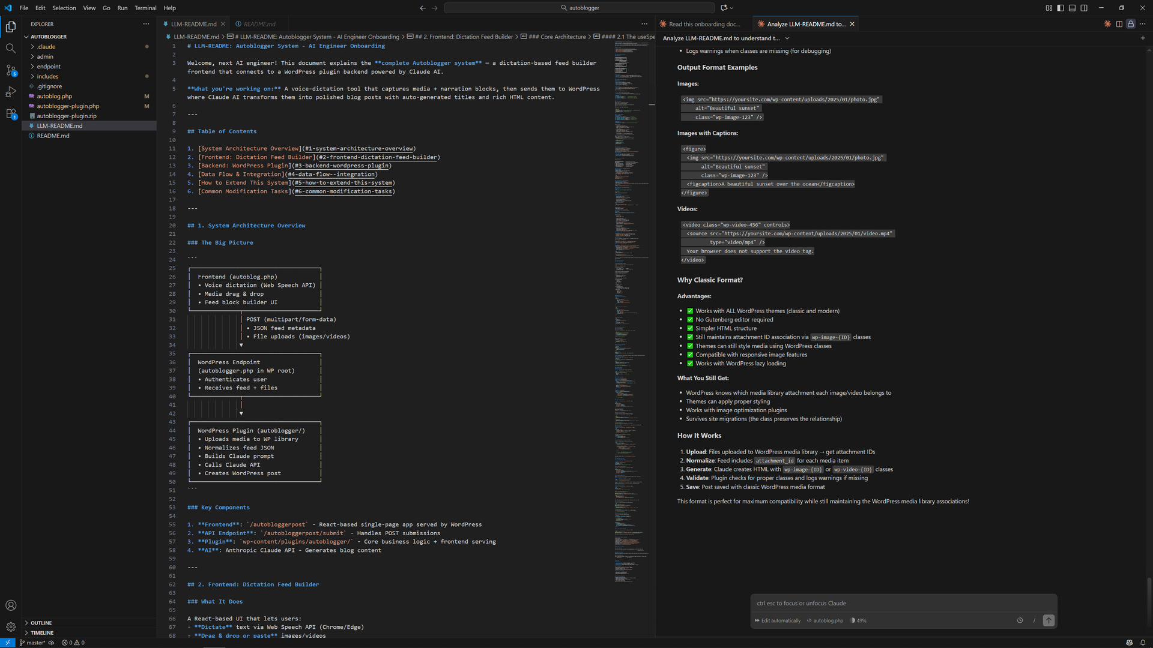
Task: Open slash commands in Claude input
Action: 1034,620
